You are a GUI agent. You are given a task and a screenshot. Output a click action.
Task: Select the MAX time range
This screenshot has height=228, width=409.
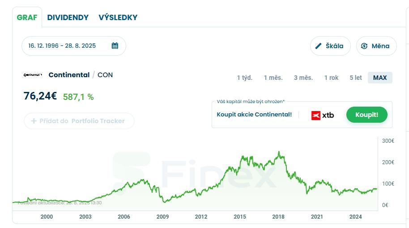(380, 78)
